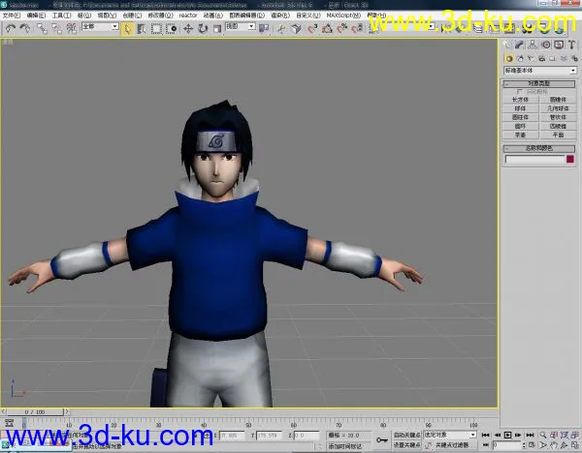Collapse the 对象类型 rollout
The height and width of the screenshot is (453, 582).
tap(539, 83)
